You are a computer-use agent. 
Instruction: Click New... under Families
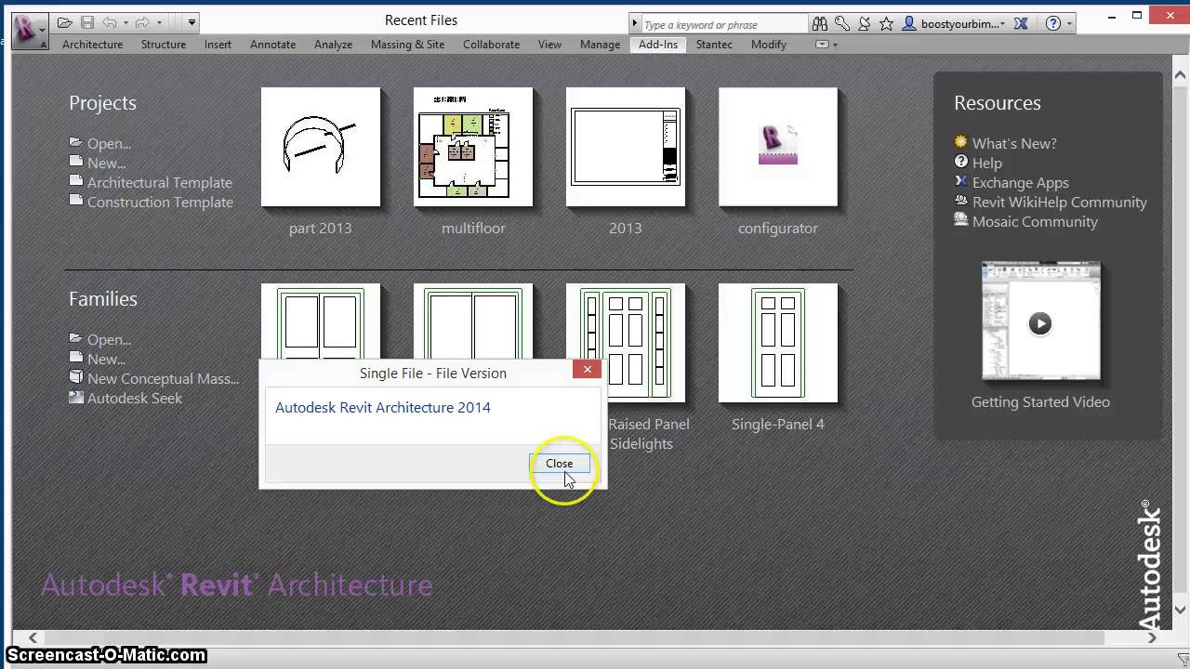106,359
